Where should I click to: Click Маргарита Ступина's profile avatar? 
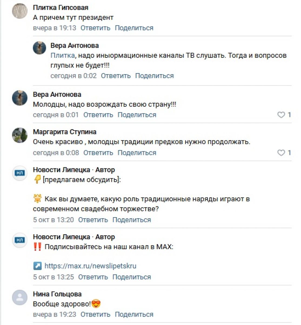[20, 135]
